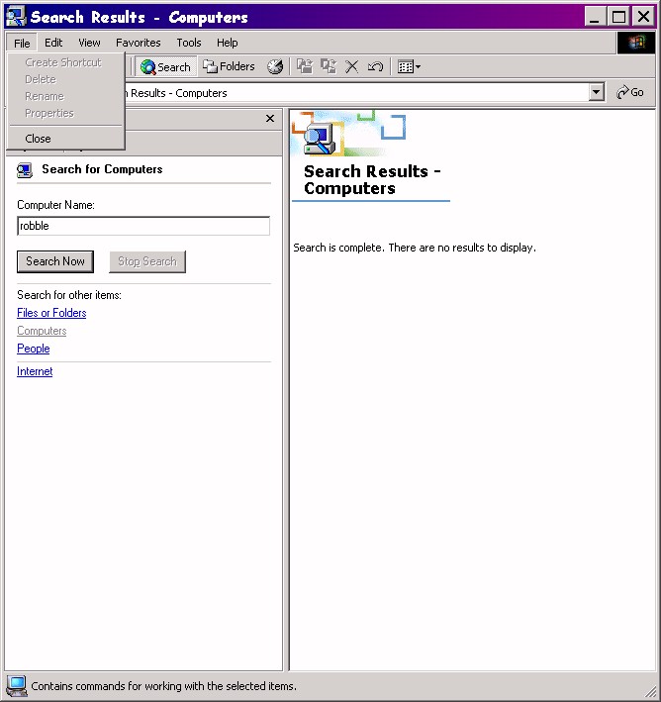Follow the People search link

coord(33,349)
